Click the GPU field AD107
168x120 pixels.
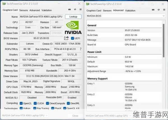pyautogui.click(x=29, y=22)
